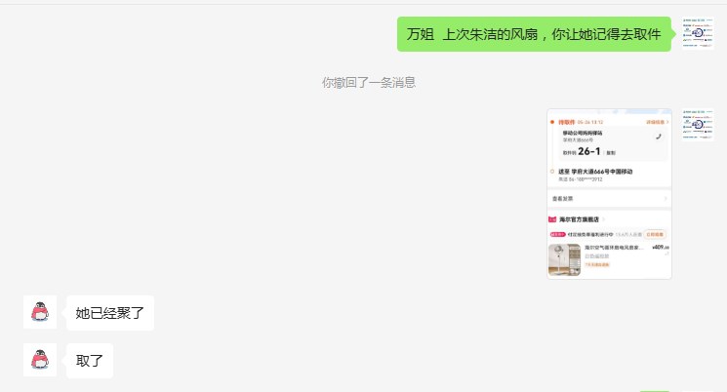727x392 pixels.
Task: Select the 她已经聚了 message bubble
Action: click(x=110, y=313)
